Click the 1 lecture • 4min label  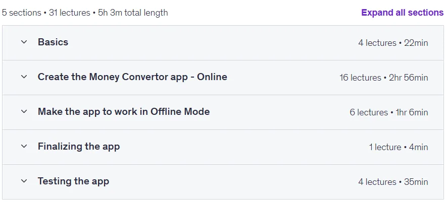point(399,147)
